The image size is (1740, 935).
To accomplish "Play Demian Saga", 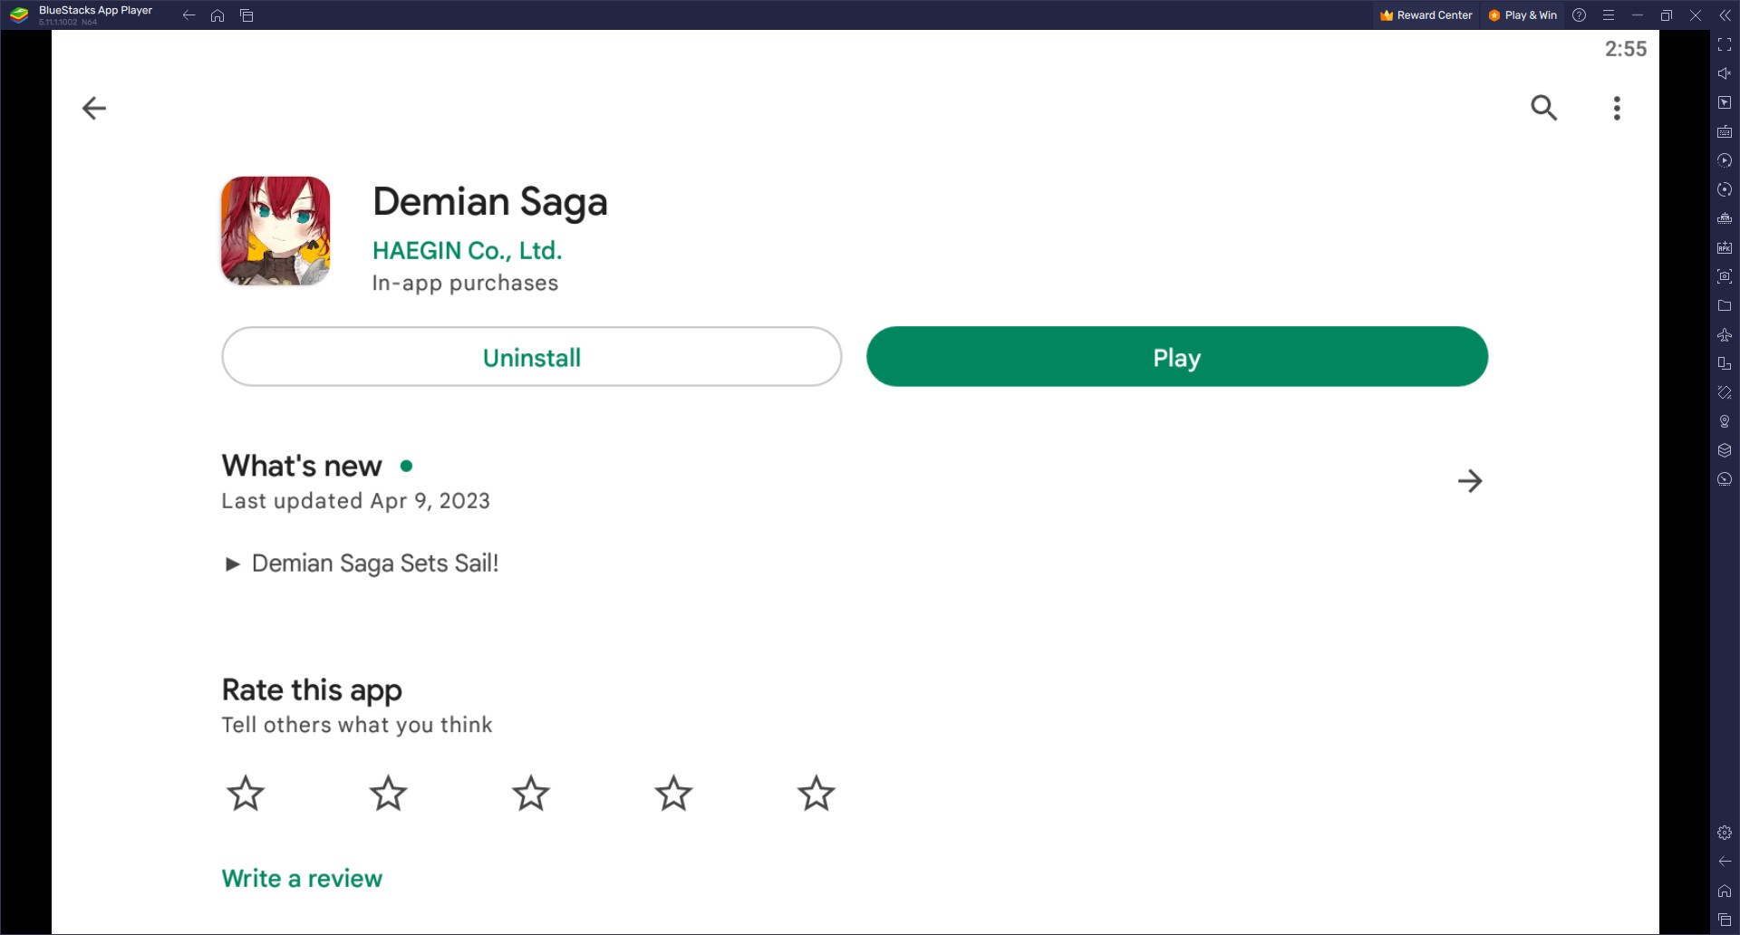I will [1177, 357].
